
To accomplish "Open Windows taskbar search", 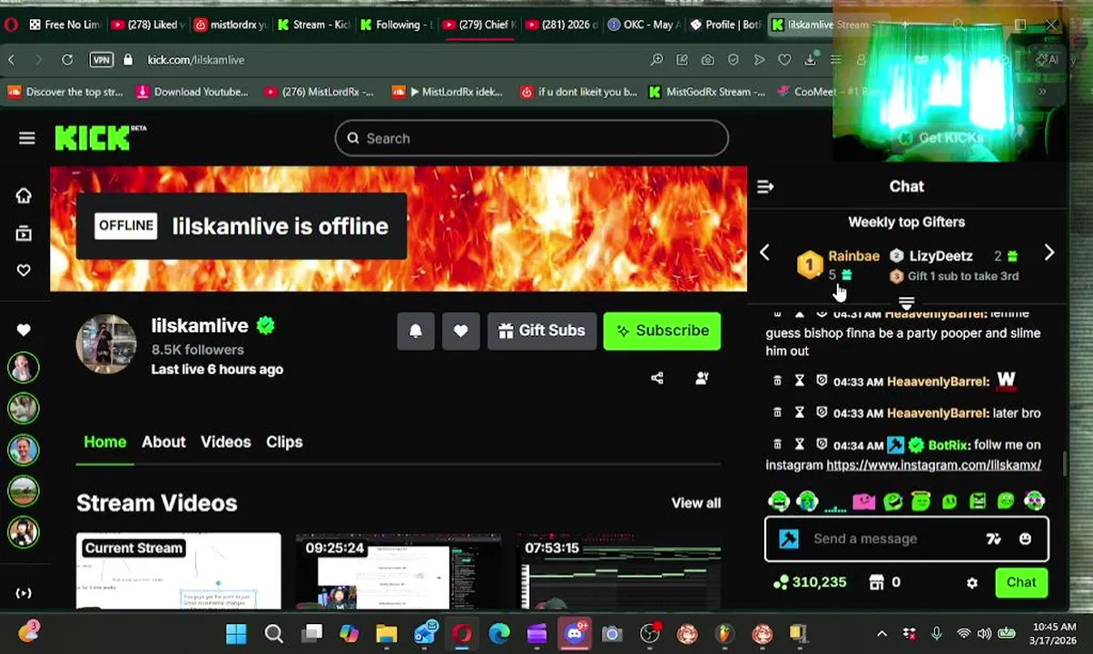I will (274, 633).
